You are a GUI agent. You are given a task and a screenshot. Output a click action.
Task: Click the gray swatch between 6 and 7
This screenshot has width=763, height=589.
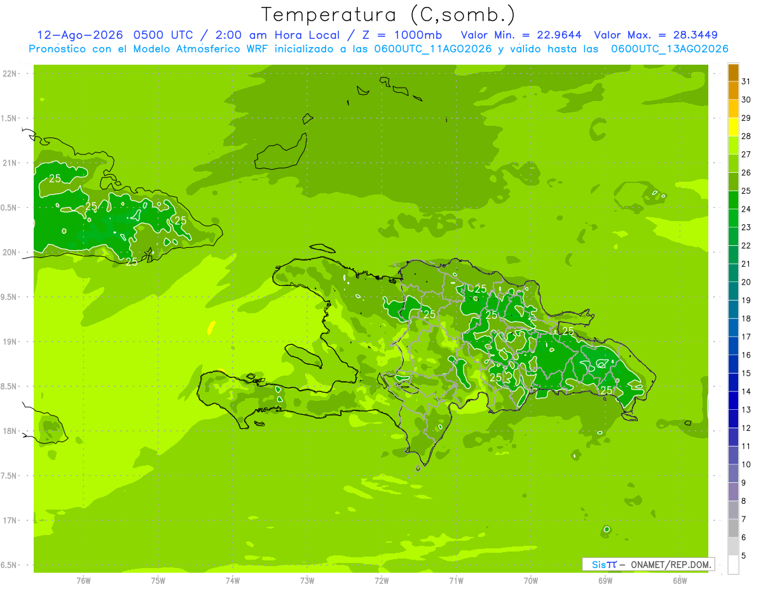[x=733, y=528]
